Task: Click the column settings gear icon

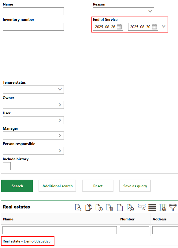Action: point(162,208)
